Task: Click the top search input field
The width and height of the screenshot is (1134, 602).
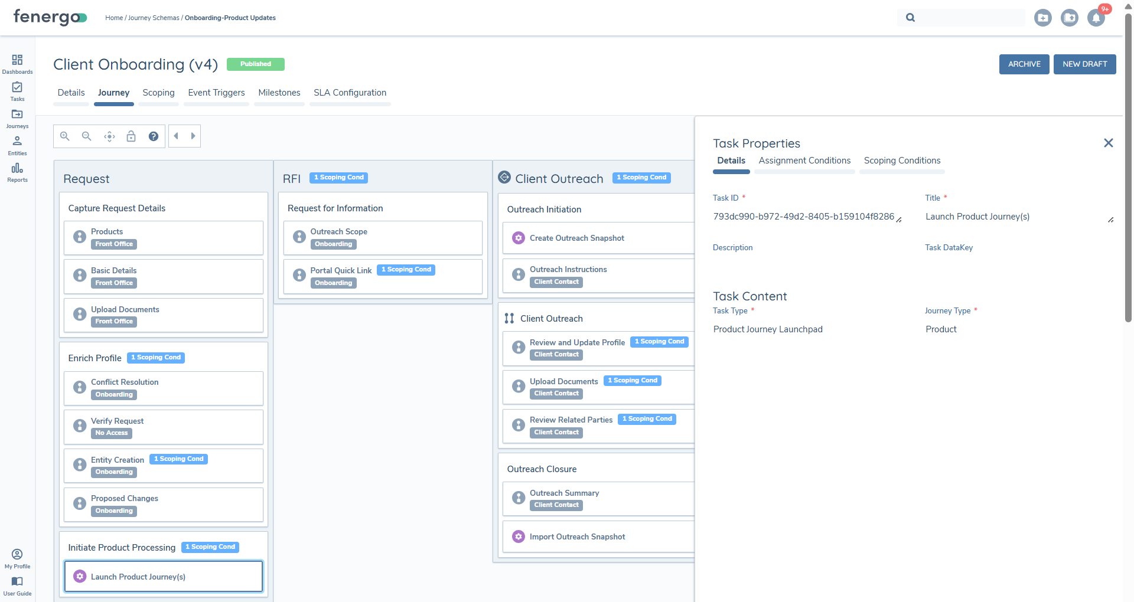Action: coord(969,18)
